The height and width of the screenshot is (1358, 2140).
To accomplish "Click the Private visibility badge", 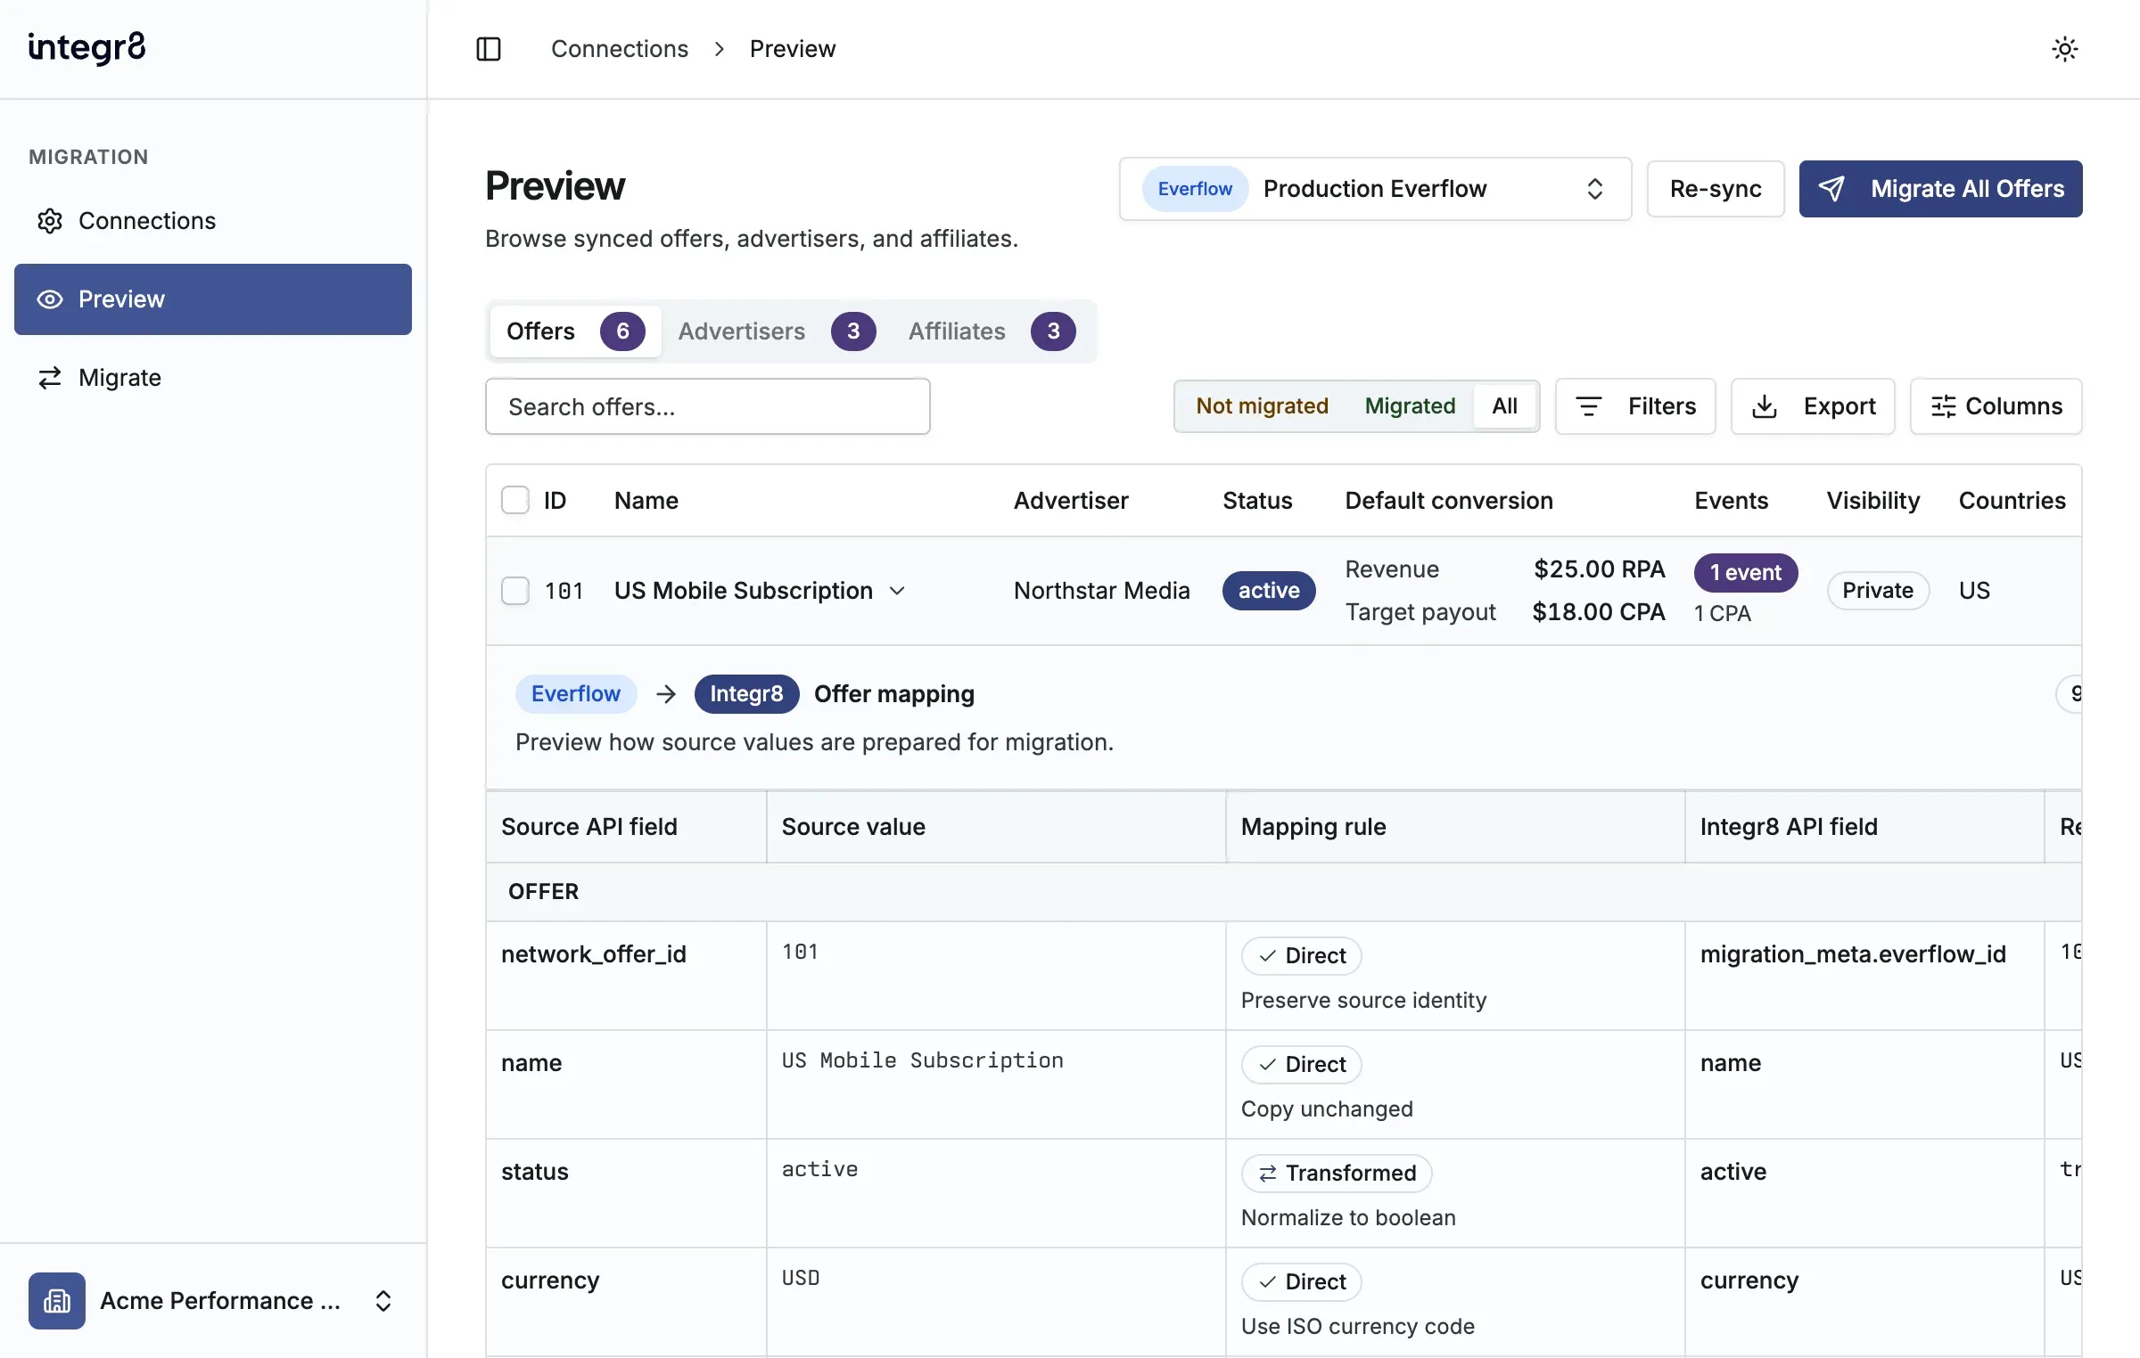I will [x=1878, y=591].
